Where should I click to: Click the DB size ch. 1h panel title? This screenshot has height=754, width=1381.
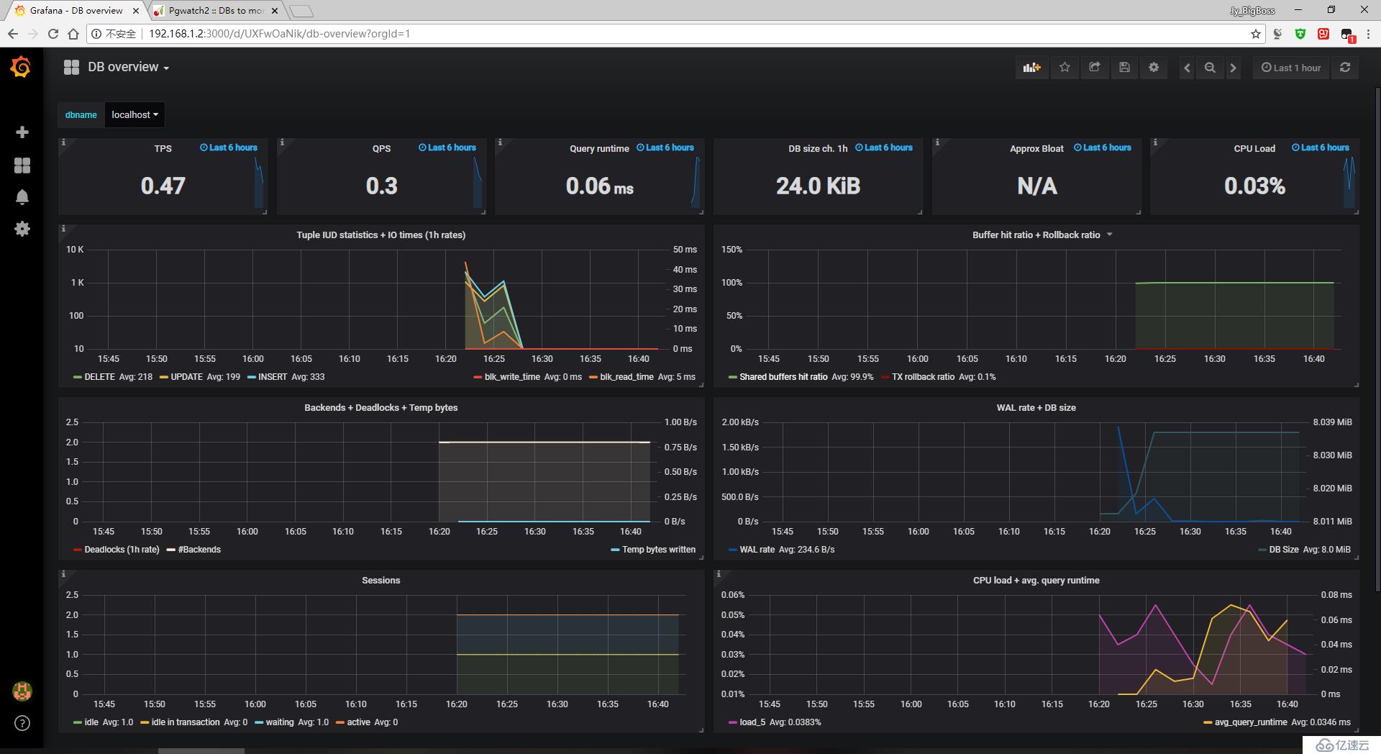818,149
